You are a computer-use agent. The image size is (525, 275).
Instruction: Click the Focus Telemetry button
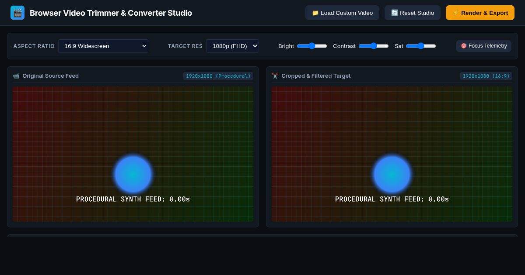[483, 46]
